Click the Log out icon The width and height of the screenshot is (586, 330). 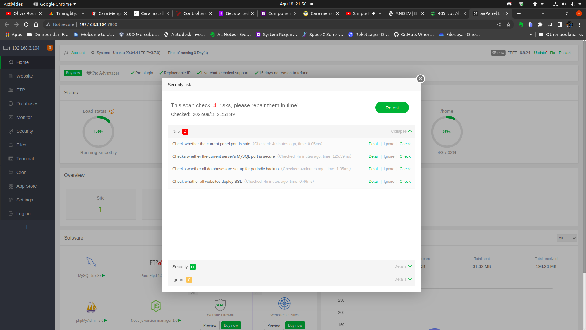[x=11, y=214]
